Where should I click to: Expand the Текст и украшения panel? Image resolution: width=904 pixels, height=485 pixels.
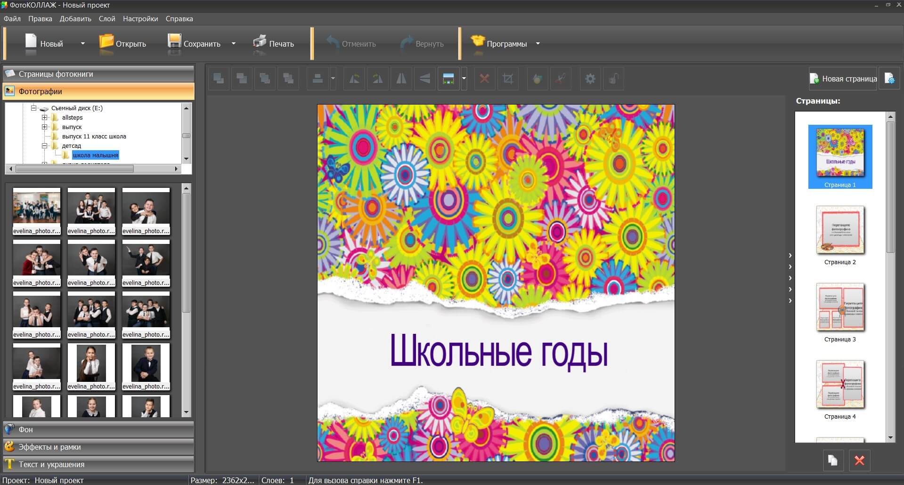[x=98, y=464]
